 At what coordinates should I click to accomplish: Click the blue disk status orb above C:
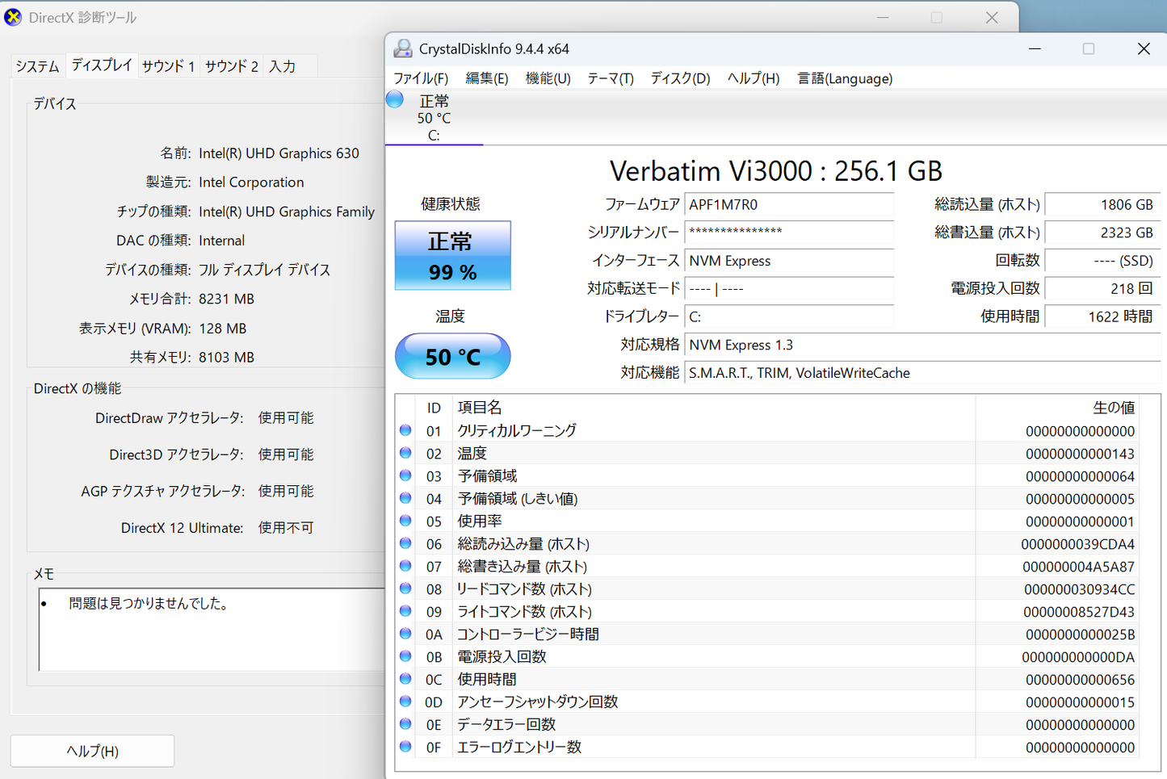tap(395, 99)
